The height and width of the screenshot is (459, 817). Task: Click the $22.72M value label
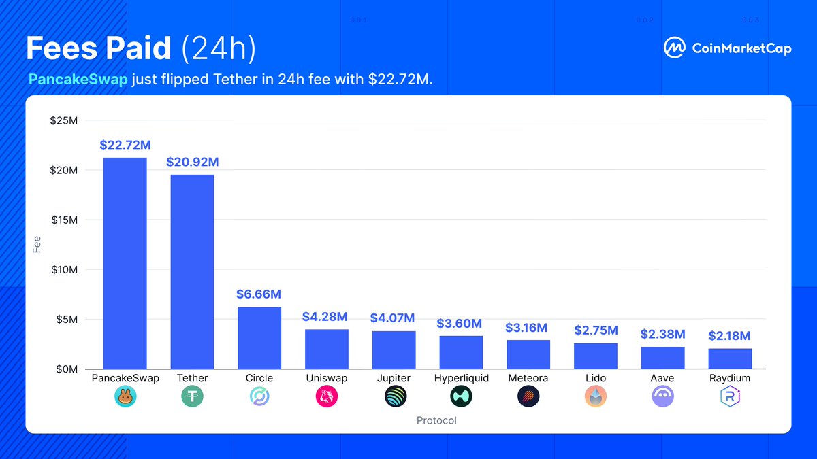pyautogui.click(x=125, y=145)
